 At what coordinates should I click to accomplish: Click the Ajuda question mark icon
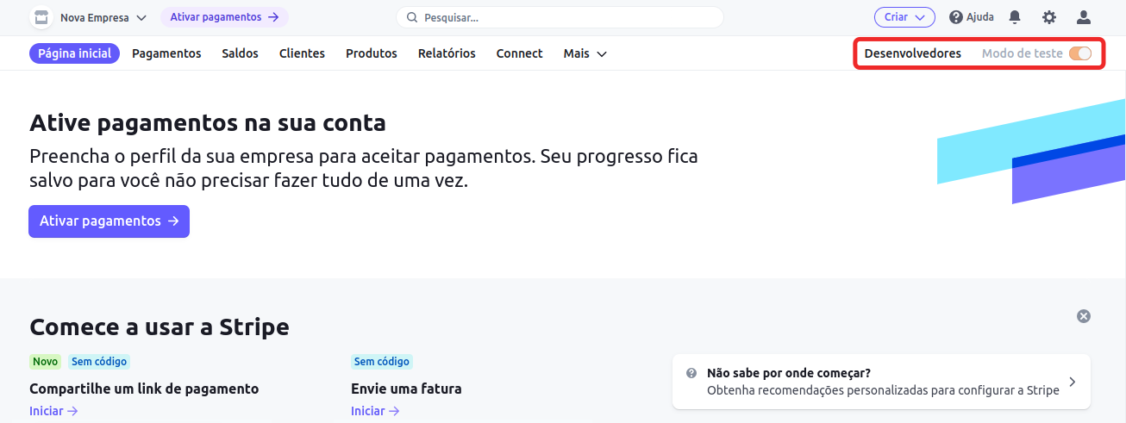[956, 17]
